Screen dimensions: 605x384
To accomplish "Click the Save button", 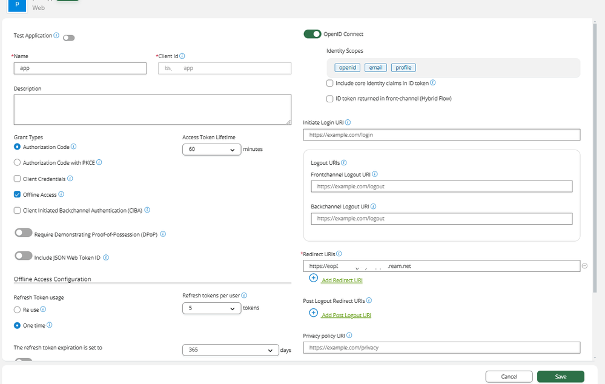I will 560,377.
